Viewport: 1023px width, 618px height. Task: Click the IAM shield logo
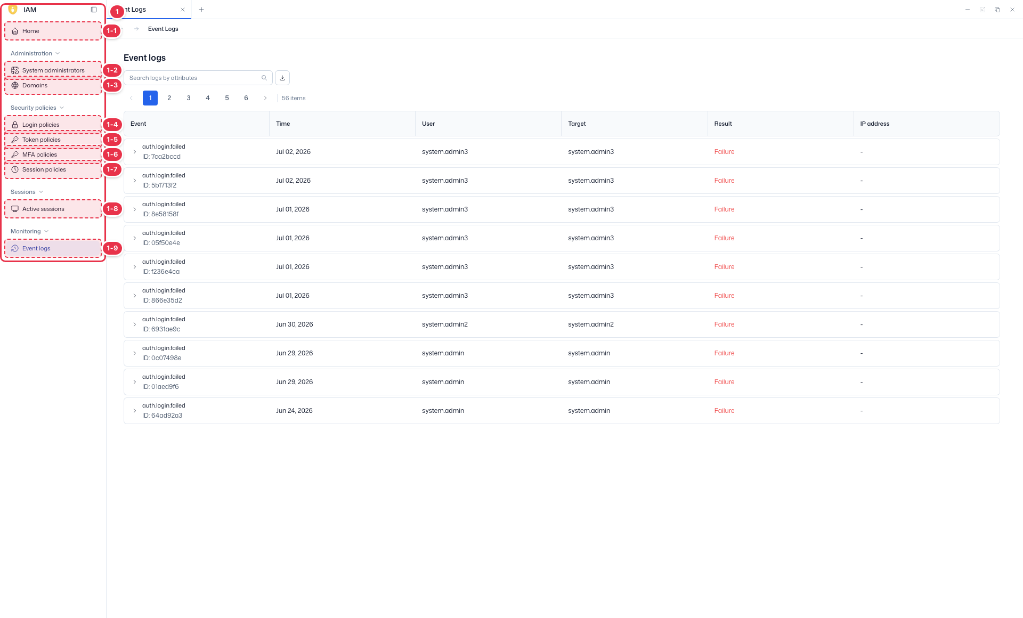[13, 10]
